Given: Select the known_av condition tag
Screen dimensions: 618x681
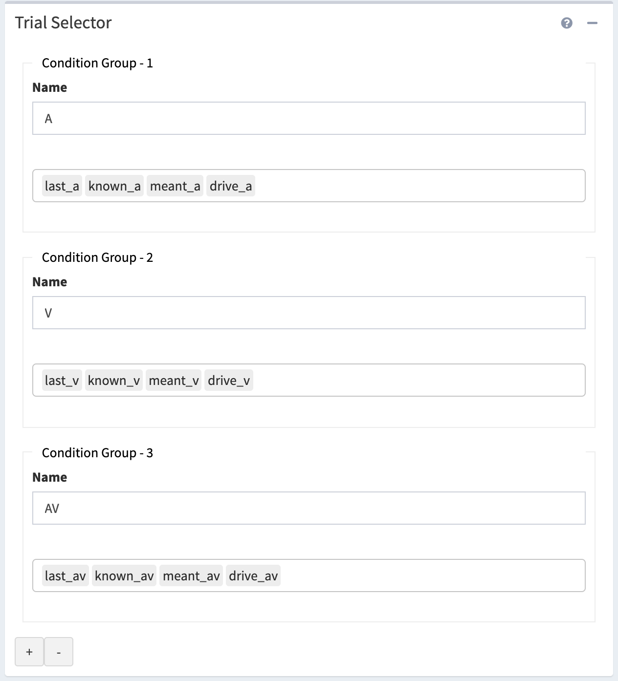Looking at the screenshot, I should click(124, 576).
